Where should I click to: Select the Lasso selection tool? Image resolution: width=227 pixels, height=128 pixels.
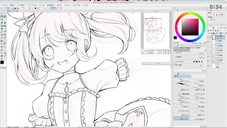coord(2,13)
